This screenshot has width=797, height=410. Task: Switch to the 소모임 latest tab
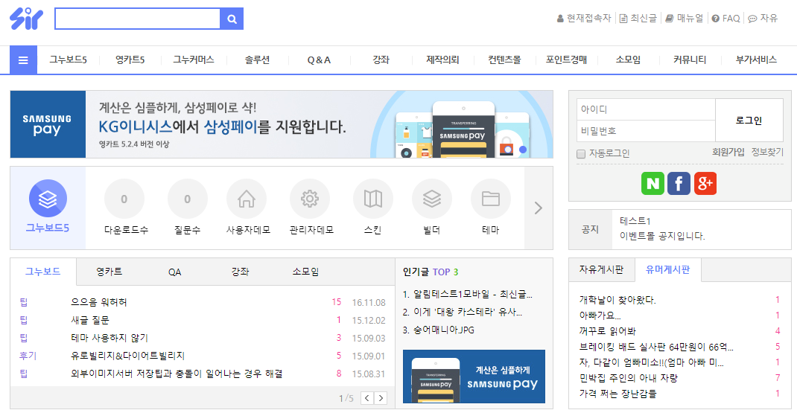tap(305, 272)
